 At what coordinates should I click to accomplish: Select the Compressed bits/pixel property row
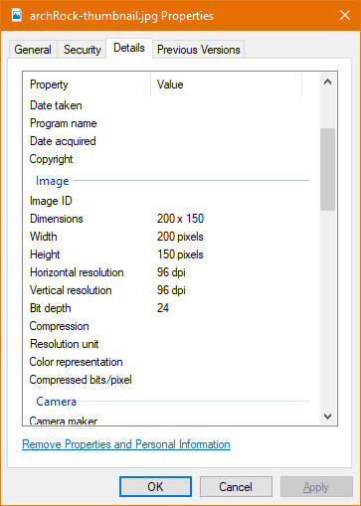tap(169, 380)
